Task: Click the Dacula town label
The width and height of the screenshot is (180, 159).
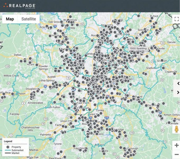Action: point(171,42)
